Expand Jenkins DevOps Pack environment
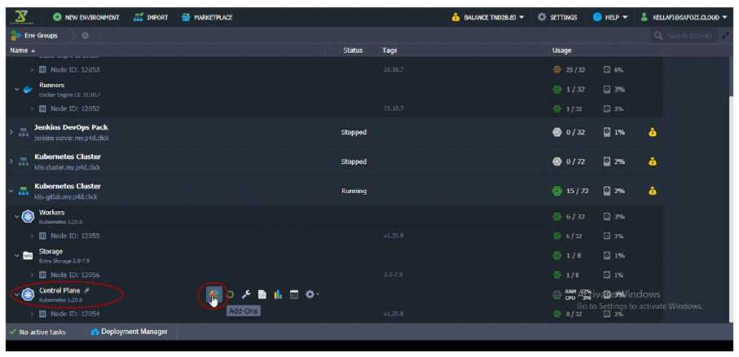Screen dimensions: 739x357 click(11, 133)
